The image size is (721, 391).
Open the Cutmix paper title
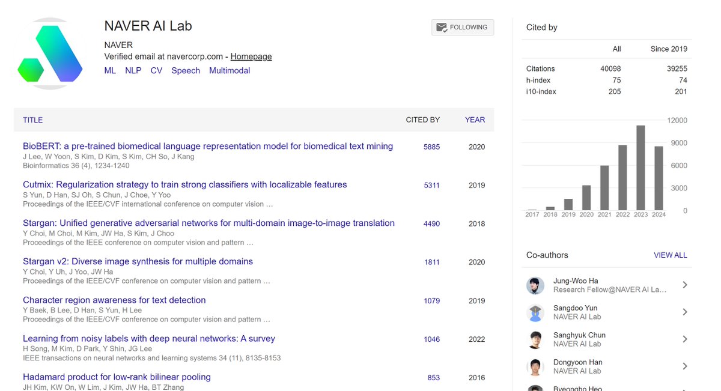pyautogui.click(x=185, y=184)
